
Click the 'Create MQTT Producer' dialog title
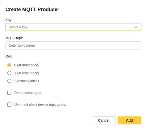(x=32, y=10)
